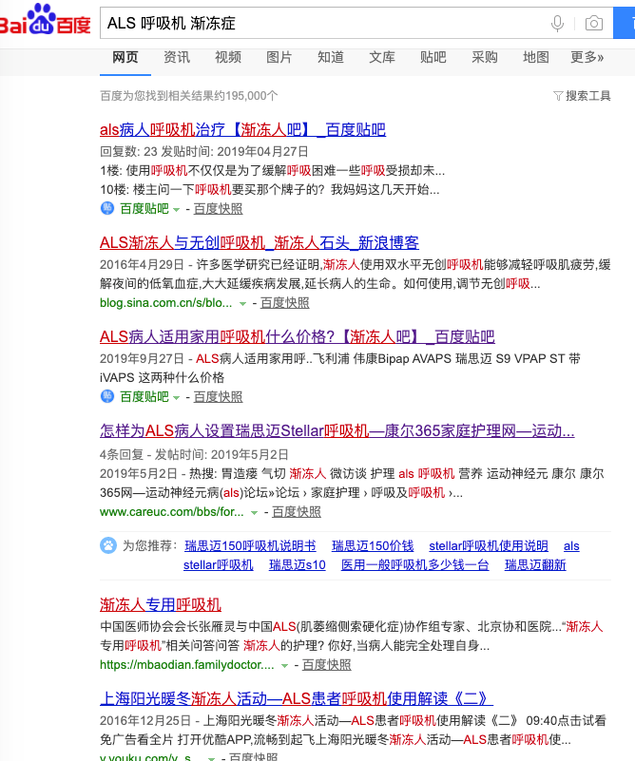Open result 渐冻人专用呼吸机
Screen dimensions: 635x761
(161, 605)
